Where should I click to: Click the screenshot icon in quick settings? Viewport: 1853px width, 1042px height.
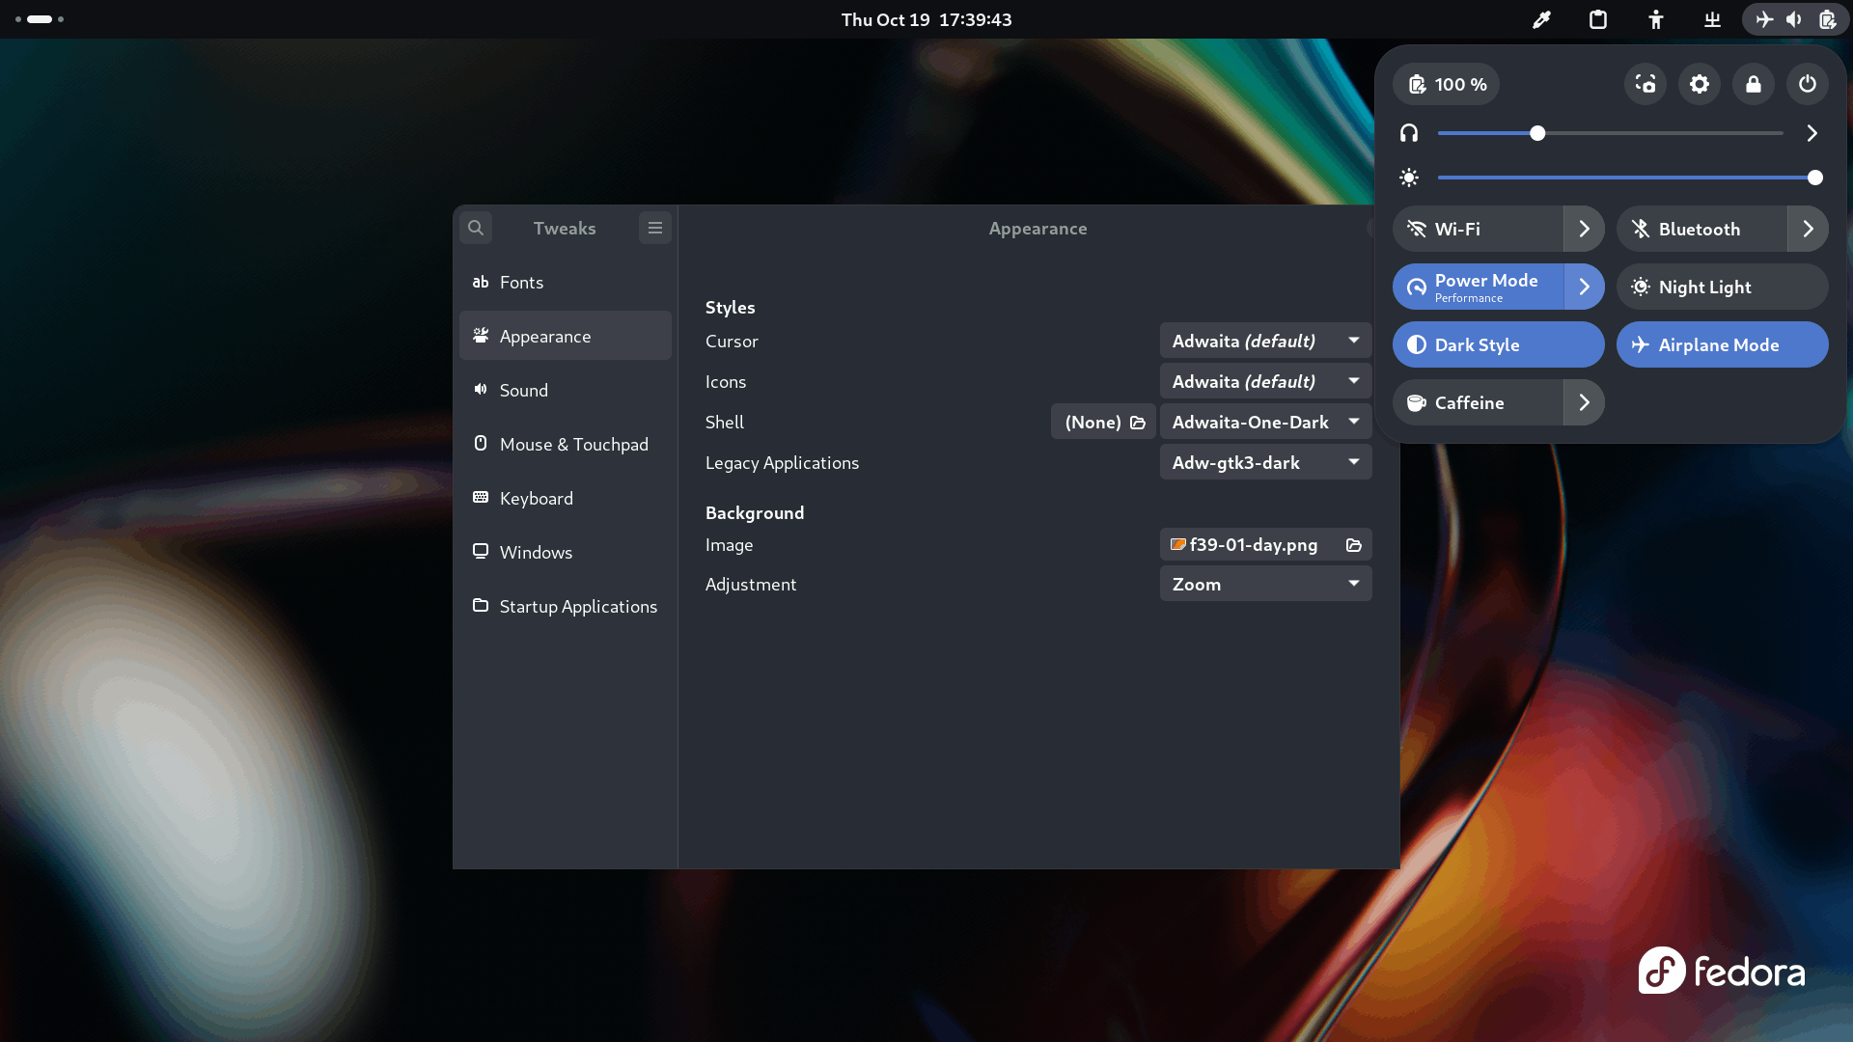[x=1646, y=85]
